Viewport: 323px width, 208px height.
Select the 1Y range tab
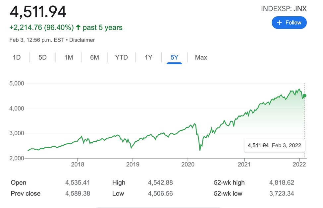coord(148,57)
